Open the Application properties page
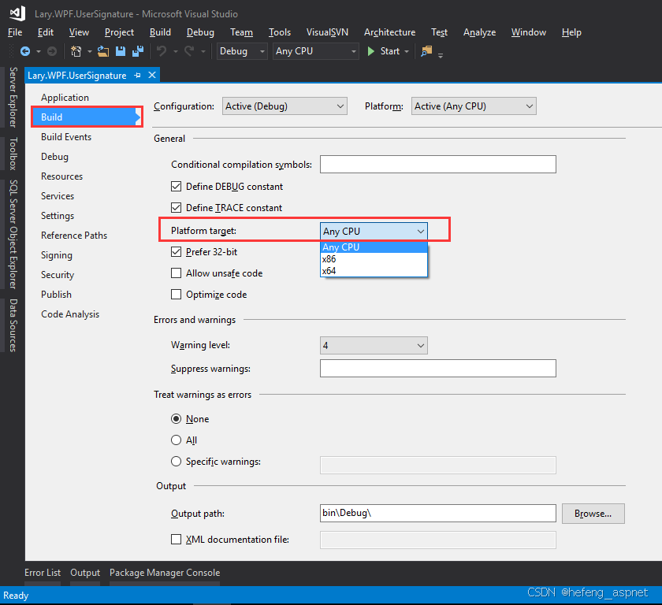The image size is (662, 605). click(x=65, y=98)
